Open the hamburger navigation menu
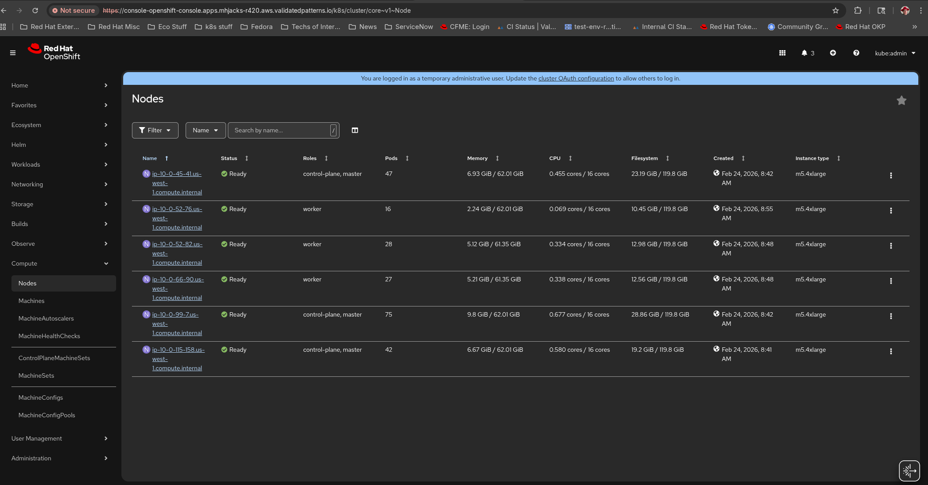Image resolution: width=928 pixels, height=485 pixels. [x=13, y=53]
